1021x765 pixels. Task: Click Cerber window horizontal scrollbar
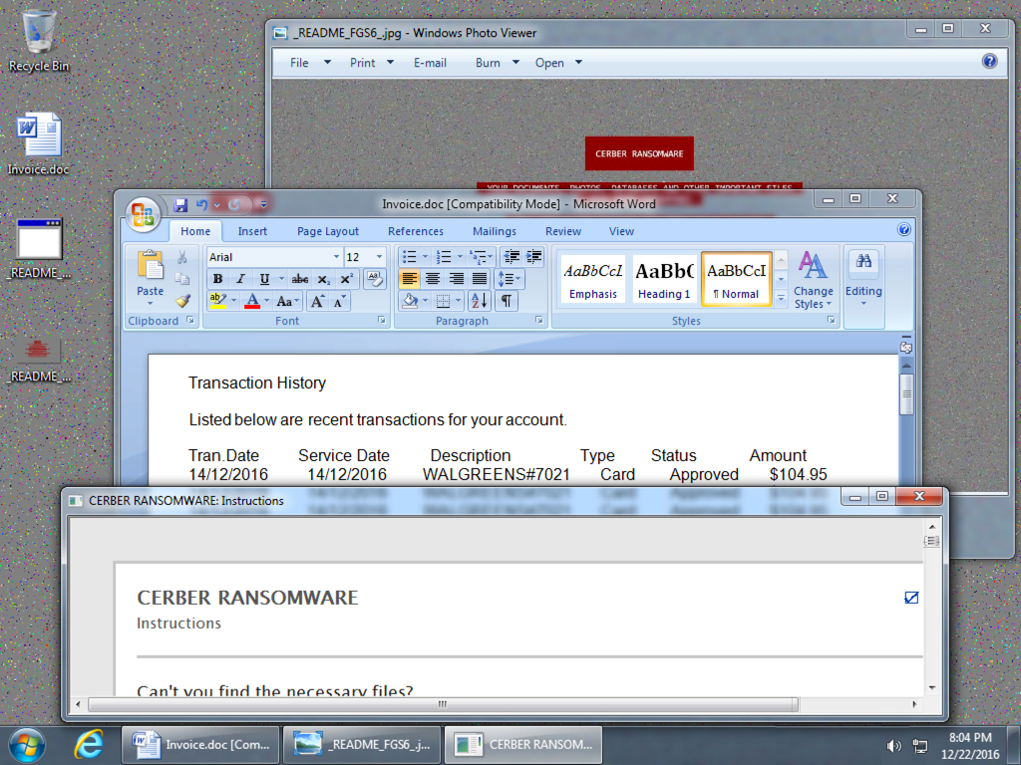click(443, 704)
